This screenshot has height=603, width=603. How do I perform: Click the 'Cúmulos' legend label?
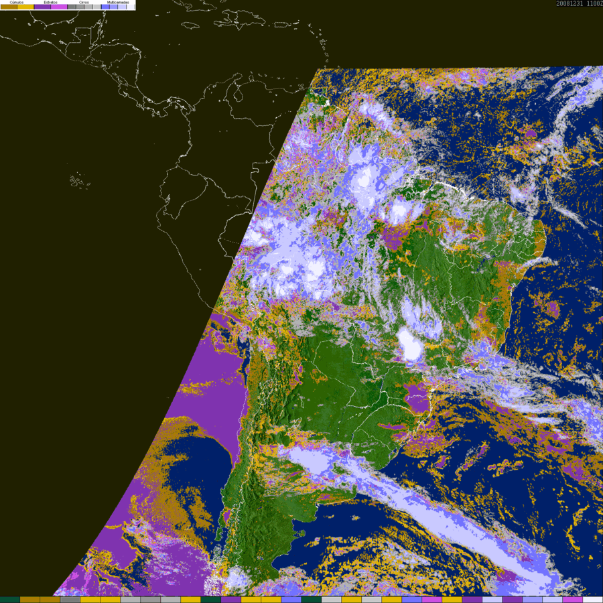(x=17, y=2)
